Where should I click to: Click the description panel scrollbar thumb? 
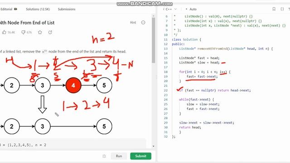(x=154, y=40)
